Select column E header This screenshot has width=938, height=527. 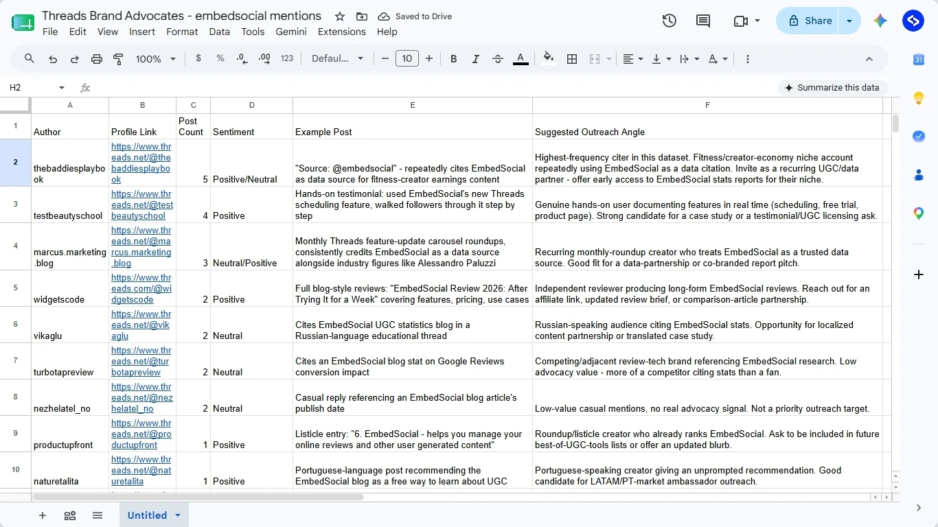413,105
